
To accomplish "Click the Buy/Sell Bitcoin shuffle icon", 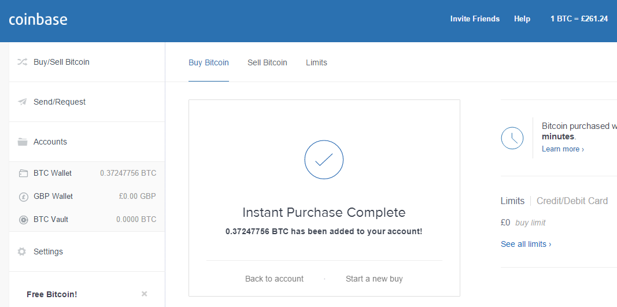I will [23, 62].
